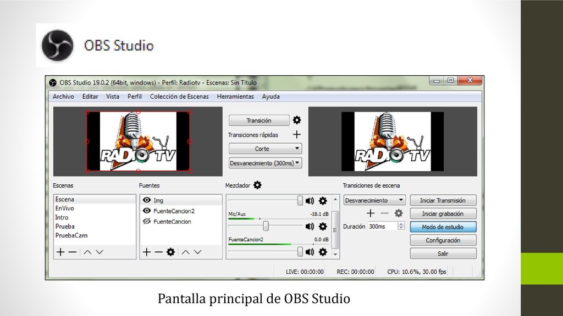Image resolution: width=563 pixels, height=316 pixels.
Task: Click the OBS logo in the title bar
Action: tap(53, 83)
